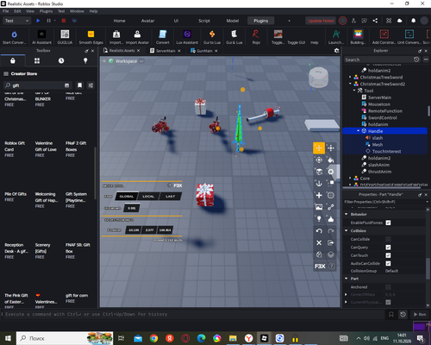Image resolution: width=431 pixels, height=345 pixels.
Task: Set F3X move axes to Global
Action: pyautogui.click(x=127, y=197)
